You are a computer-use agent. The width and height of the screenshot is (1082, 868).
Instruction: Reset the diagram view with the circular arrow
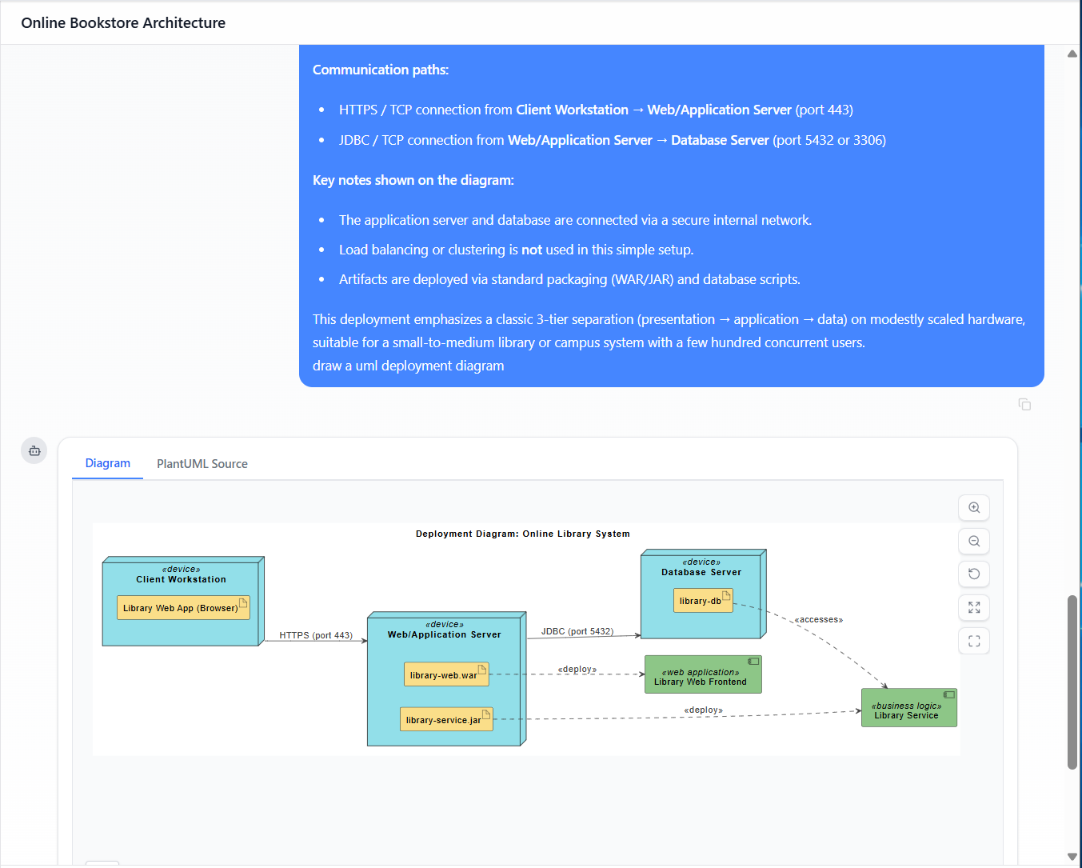pyautogui.click(x=974, y=574)
